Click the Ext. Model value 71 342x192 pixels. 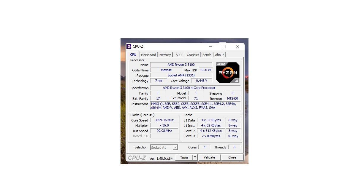(x=196, y=99)
